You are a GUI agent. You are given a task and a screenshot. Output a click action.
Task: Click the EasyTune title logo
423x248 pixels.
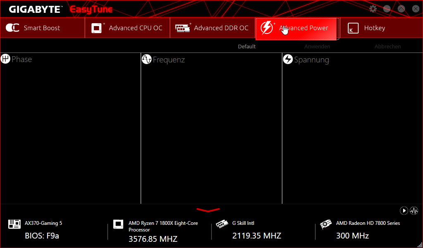coord(91,10)
